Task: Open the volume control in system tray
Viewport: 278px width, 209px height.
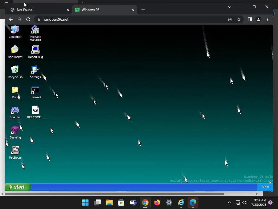Action: pyautogui.click(x=244, y=202)
